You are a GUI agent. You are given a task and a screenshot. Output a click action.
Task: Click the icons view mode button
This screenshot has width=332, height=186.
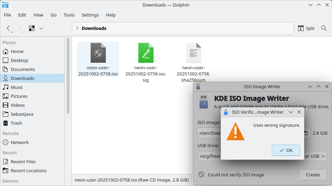tap(32, 28)
